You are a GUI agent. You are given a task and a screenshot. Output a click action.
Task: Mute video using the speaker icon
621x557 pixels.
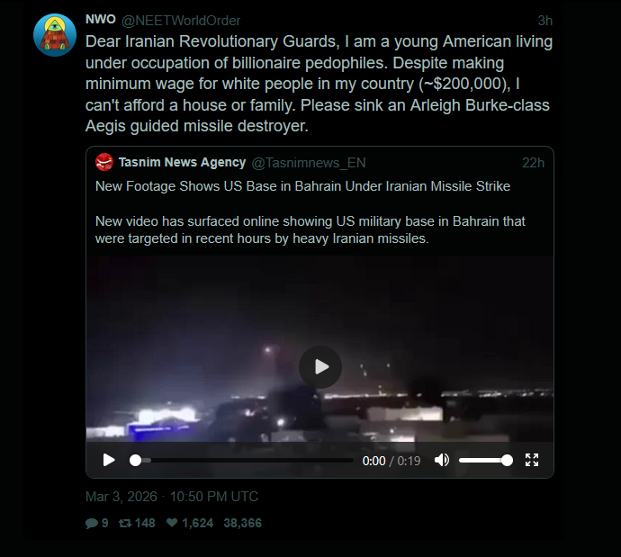click(442, 460)
